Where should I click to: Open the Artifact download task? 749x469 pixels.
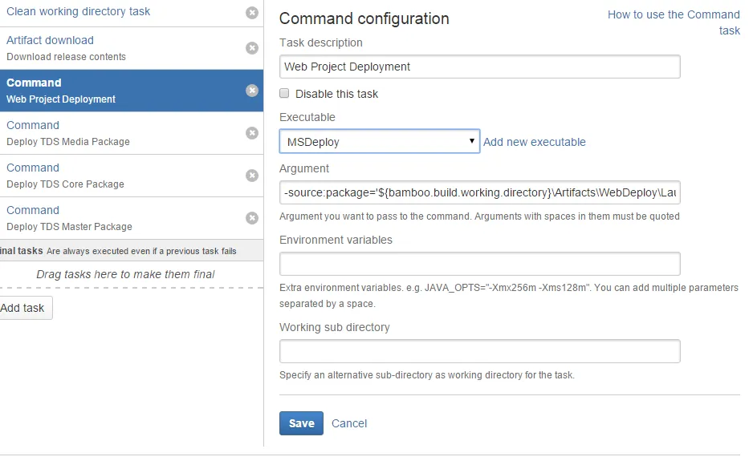pyautogui.click(x=50, y=40)
